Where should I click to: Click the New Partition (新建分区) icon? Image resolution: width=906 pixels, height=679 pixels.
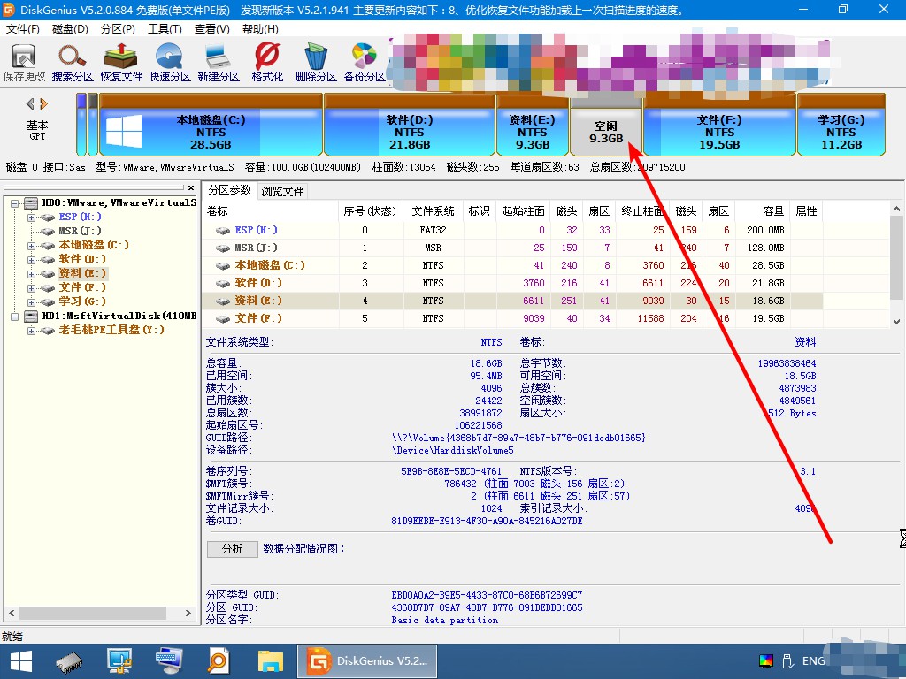coord(218,63)
